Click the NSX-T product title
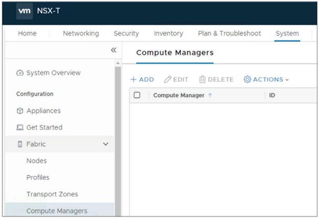 [x=49, y=11]
